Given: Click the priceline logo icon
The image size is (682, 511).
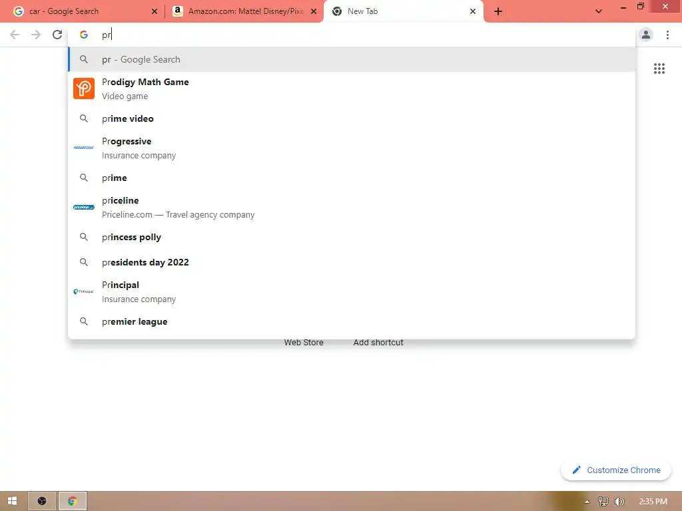Looking at the screenshot, I should tap(84, 208).
